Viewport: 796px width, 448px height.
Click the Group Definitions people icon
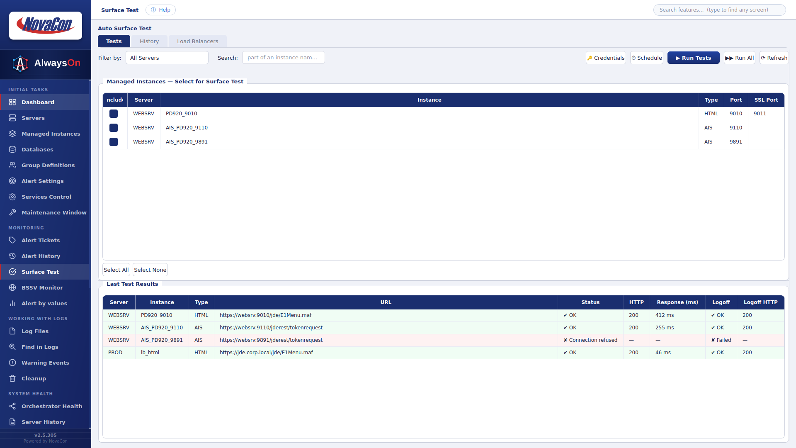coord(12,165)
